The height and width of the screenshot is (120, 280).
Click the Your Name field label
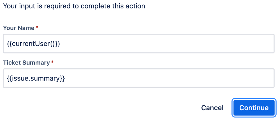click(x=19, y=28)
